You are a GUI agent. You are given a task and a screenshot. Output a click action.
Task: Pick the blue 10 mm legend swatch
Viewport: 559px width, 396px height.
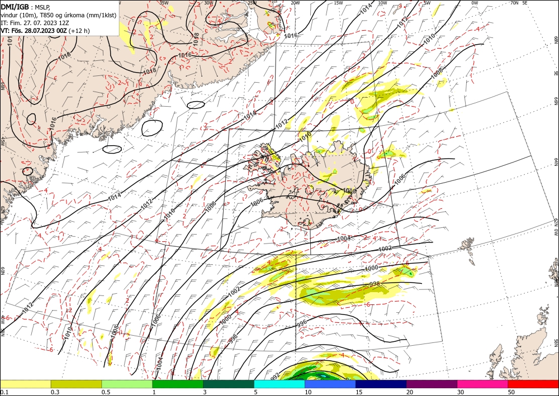coord(330,384)
